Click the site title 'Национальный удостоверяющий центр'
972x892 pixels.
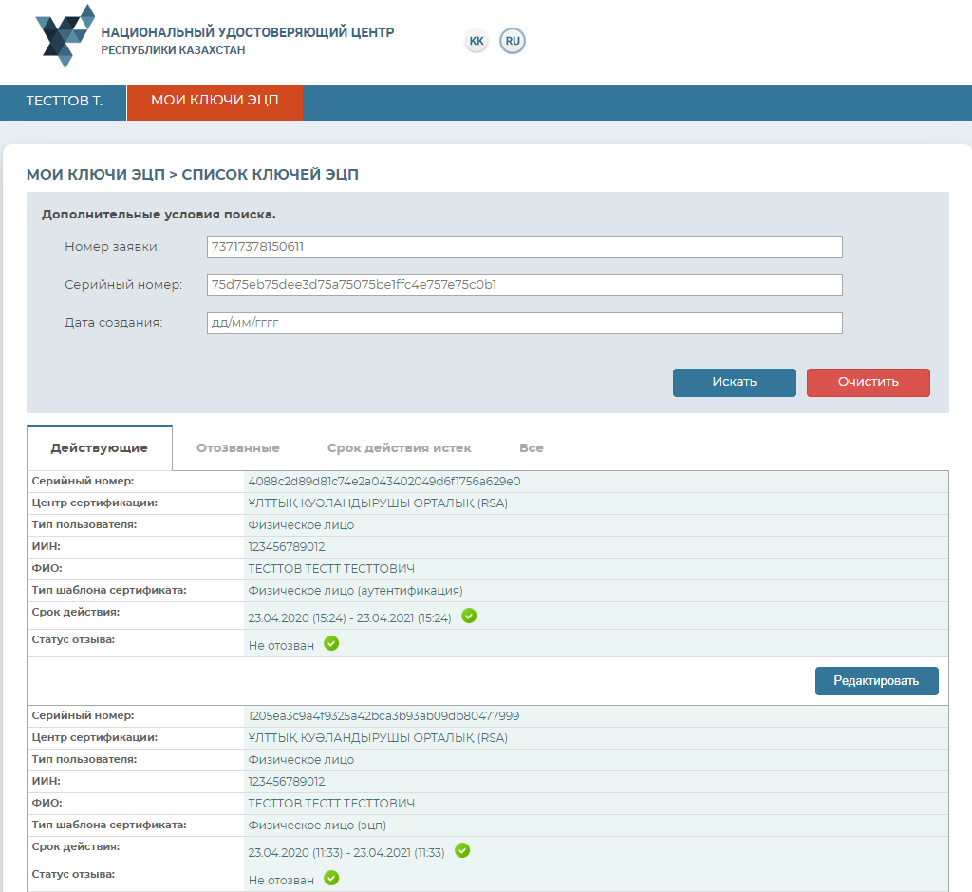tap(247, 32)
